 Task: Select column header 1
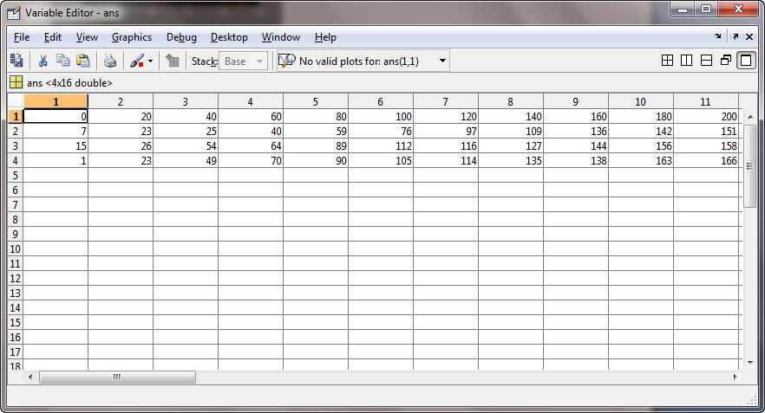(x=56, y=101)
